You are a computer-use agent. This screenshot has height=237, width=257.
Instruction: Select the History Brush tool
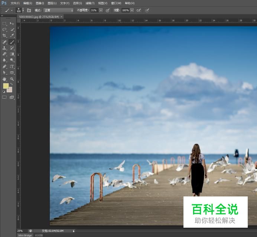pyautogui.click(x=12, y=48)
